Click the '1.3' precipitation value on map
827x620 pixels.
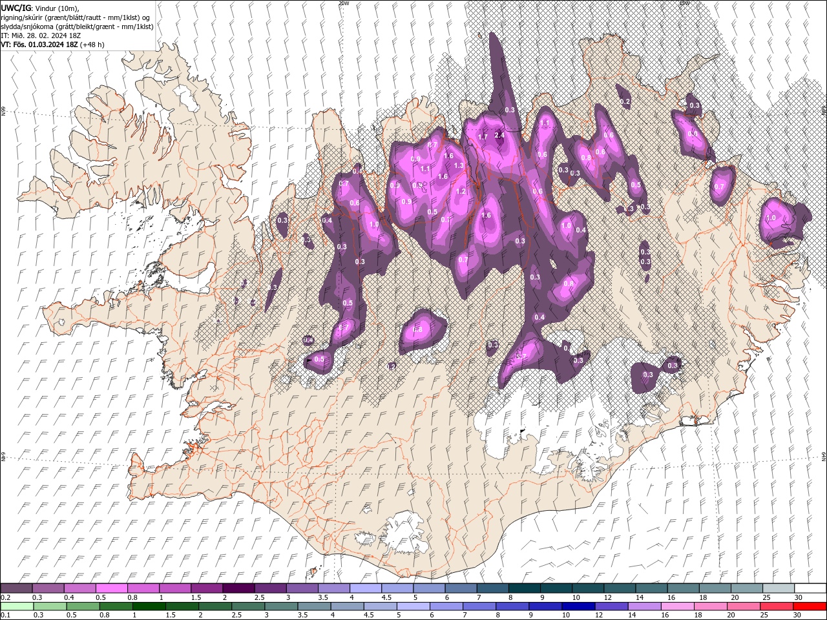click(459, 165)
